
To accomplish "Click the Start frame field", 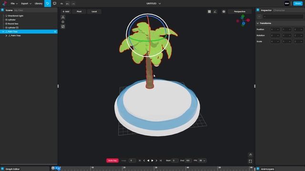I will [175, 161].
